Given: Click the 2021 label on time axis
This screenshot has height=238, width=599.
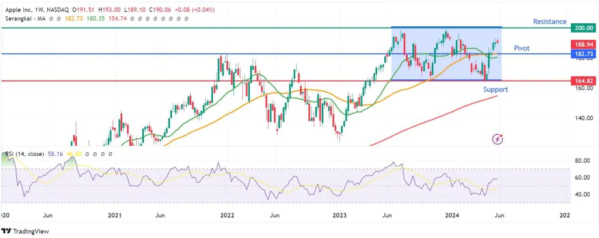Looking at the screenshot, I should pyautogui.click(x=115, y=215).
